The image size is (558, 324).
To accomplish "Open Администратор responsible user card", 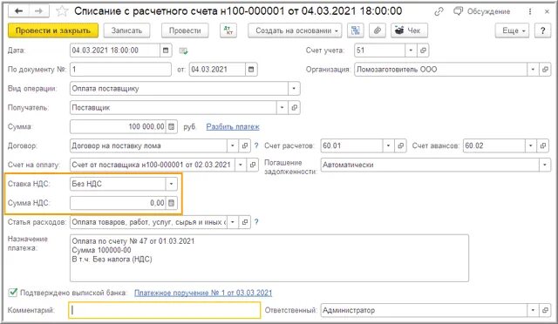I will click(x=545, y=310).
